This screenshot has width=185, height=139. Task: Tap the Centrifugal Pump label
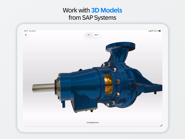point(92,123)
